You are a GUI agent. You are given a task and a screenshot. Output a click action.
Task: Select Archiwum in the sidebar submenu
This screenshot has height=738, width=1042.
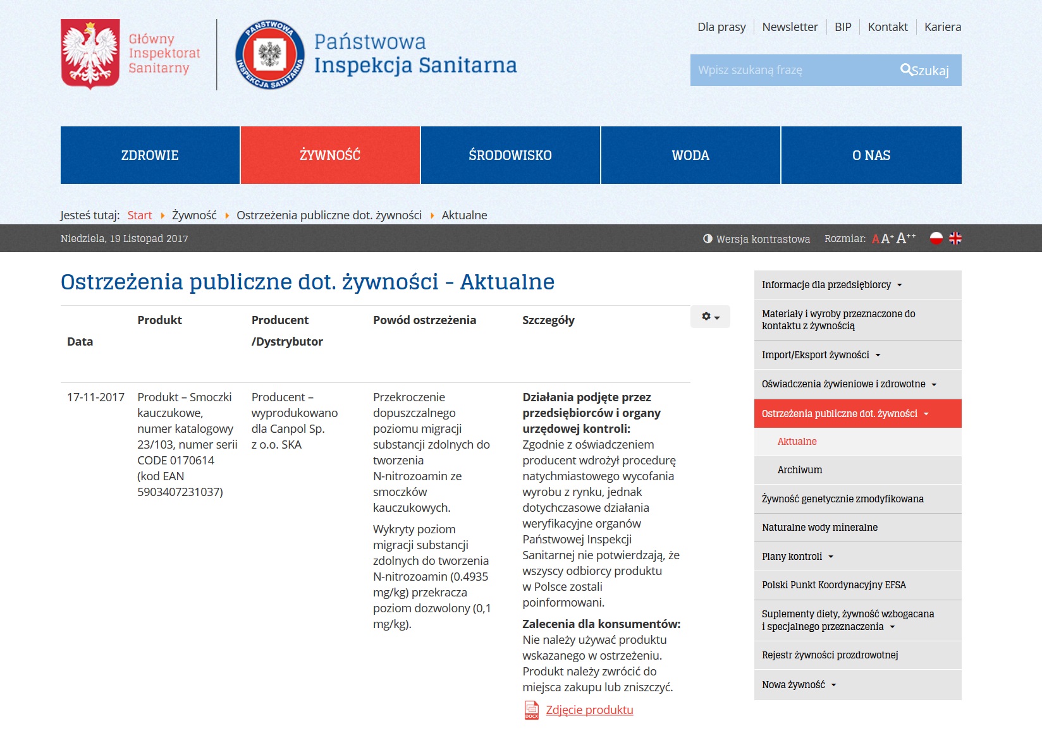pyautogui.click(x=857, y=470)
